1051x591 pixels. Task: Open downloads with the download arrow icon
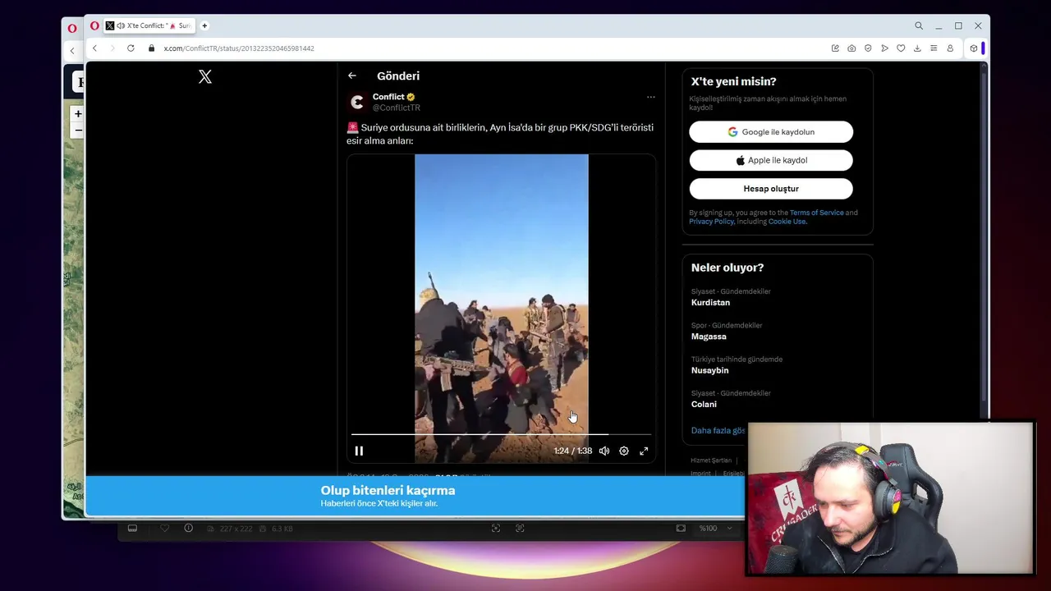click(917, 48)
